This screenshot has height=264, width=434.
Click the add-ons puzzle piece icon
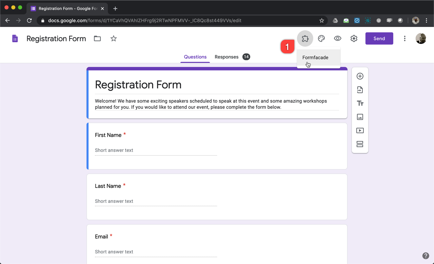(305, 38)
